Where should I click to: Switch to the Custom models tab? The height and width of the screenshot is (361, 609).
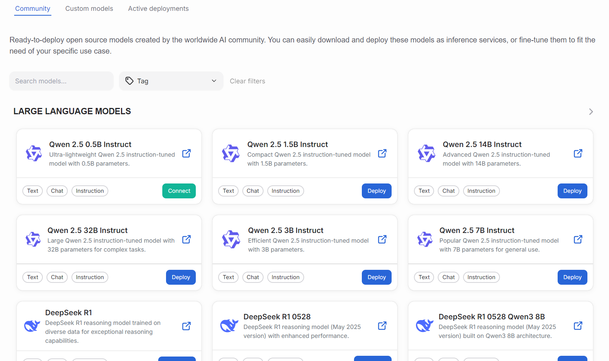[89, 8]
